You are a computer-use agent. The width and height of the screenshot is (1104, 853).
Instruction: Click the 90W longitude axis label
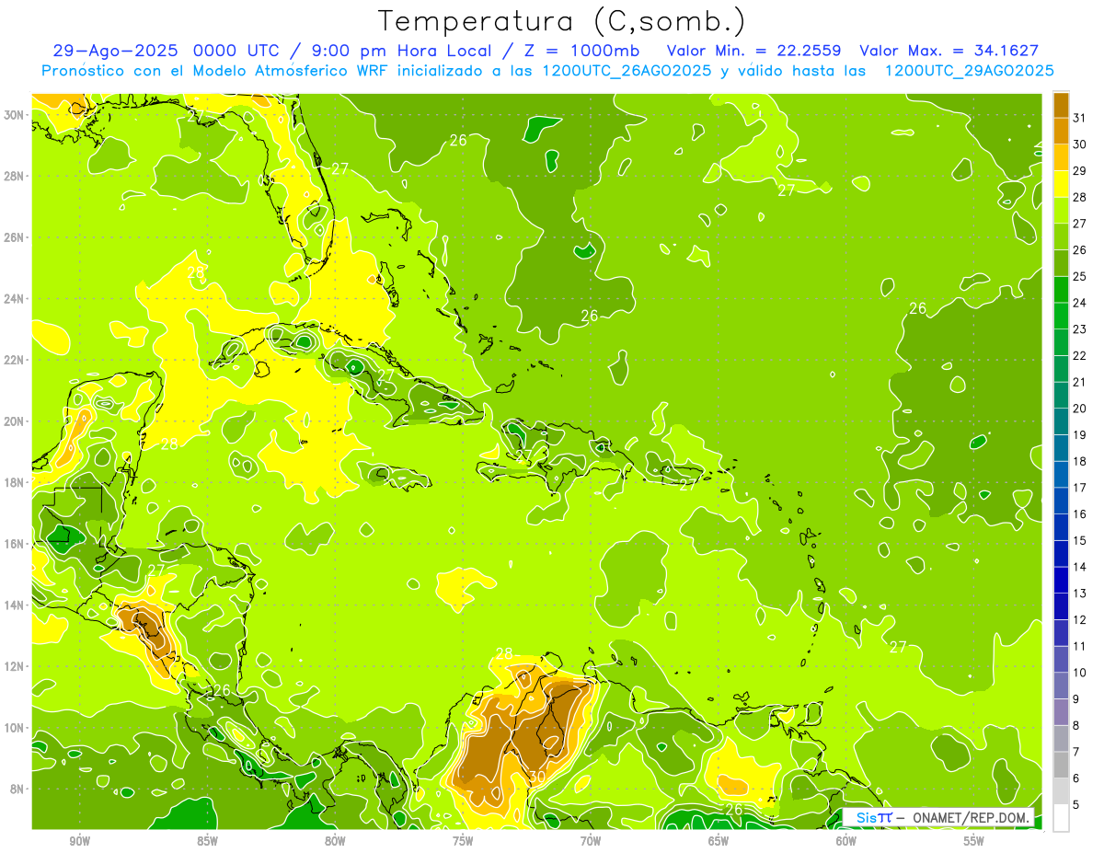(x=80, y=841)
